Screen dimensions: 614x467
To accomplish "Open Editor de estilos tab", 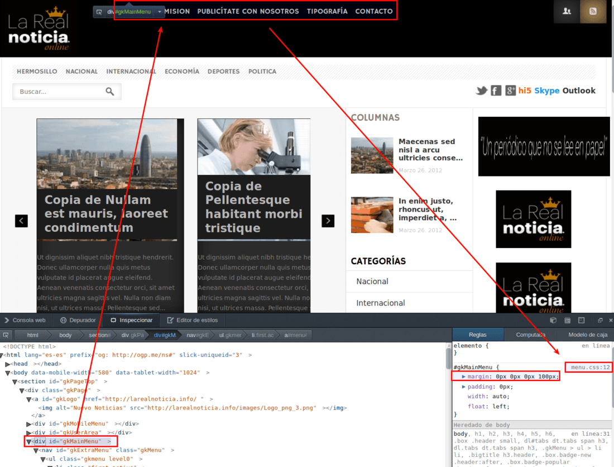I will (x=193, y=321).
